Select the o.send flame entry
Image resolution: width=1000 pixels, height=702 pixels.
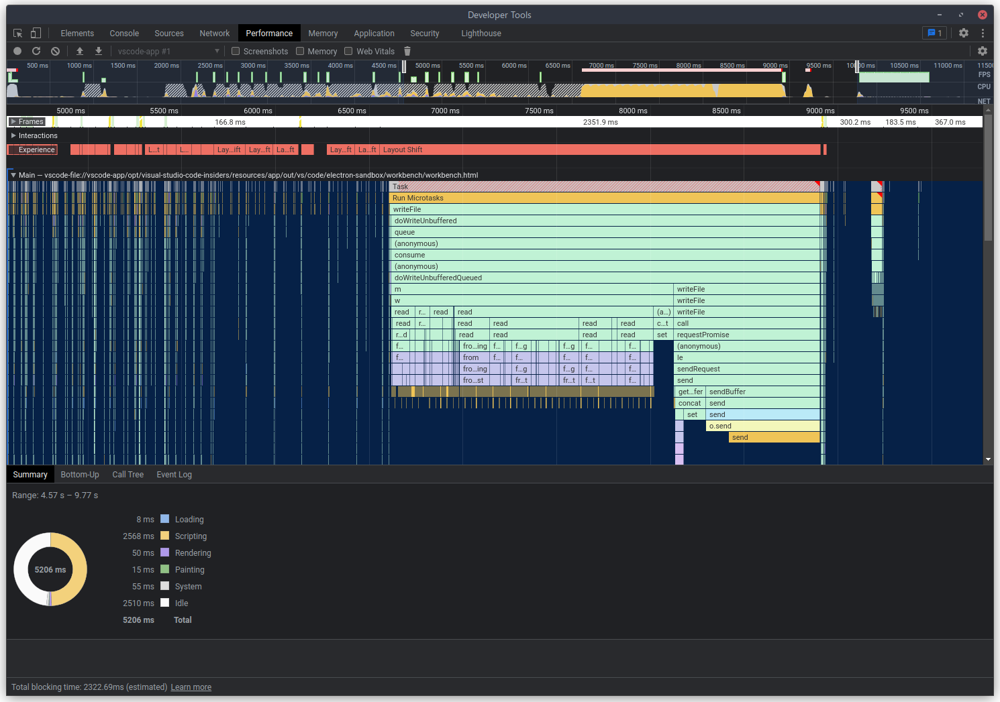point(763,426)
